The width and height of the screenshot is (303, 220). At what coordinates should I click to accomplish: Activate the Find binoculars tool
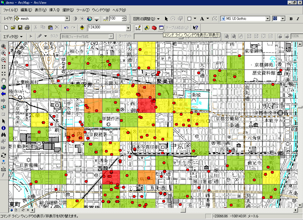[x=4, y=135]
